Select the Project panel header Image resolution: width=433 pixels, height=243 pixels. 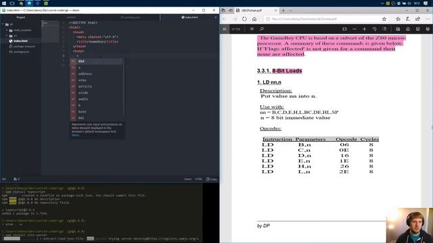pyautogui.click(x=21, y=18)
